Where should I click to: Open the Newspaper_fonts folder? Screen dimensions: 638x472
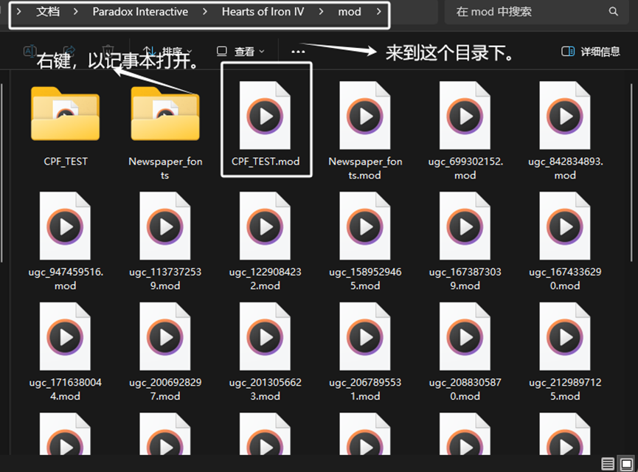[x=165, y=114]
